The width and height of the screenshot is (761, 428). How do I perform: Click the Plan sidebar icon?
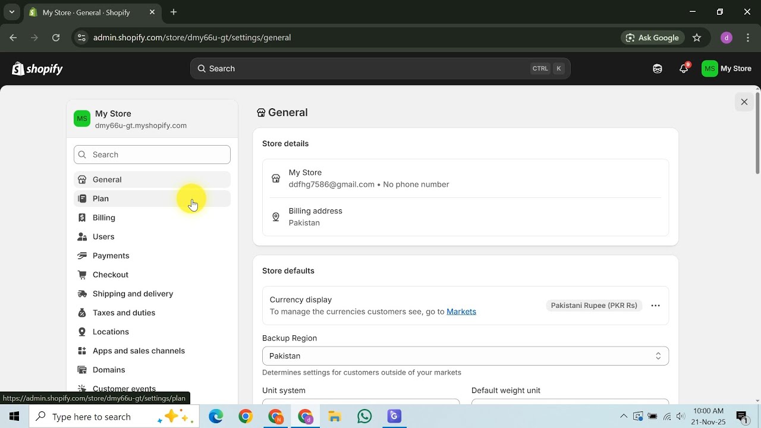82,199
